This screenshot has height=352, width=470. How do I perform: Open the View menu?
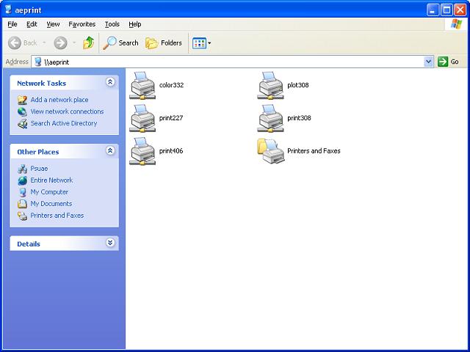pos(53,24)
